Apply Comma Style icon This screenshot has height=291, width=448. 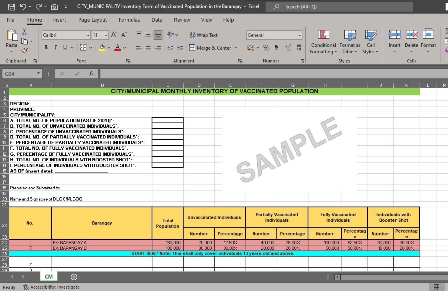click(x=276, y=48)
